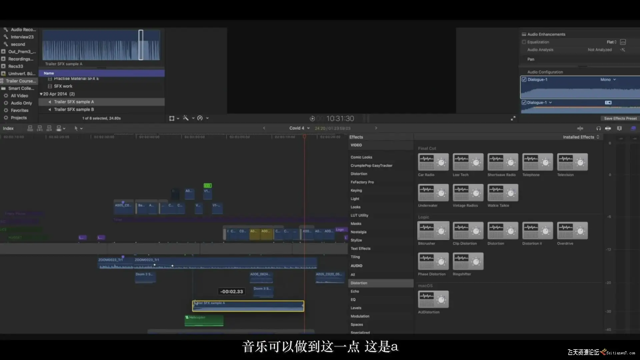Collapse the 20 Apr 2014 group
The width and height of the screenshot is (640, 360).
(41, 94)
